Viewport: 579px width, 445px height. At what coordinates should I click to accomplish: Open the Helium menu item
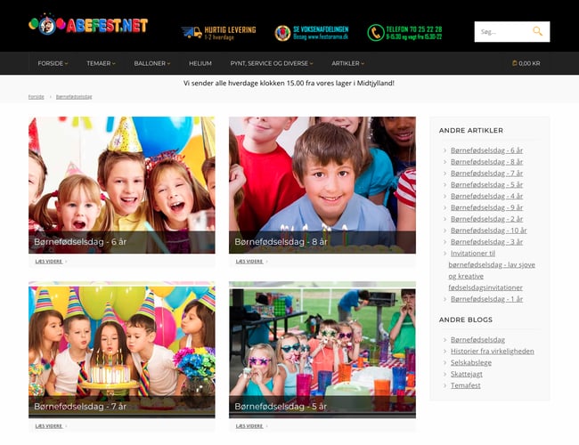coord(200,63)
